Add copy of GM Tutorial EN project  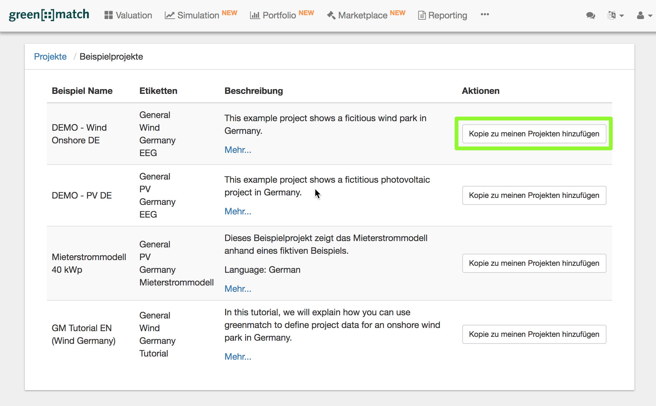(534, 334)
